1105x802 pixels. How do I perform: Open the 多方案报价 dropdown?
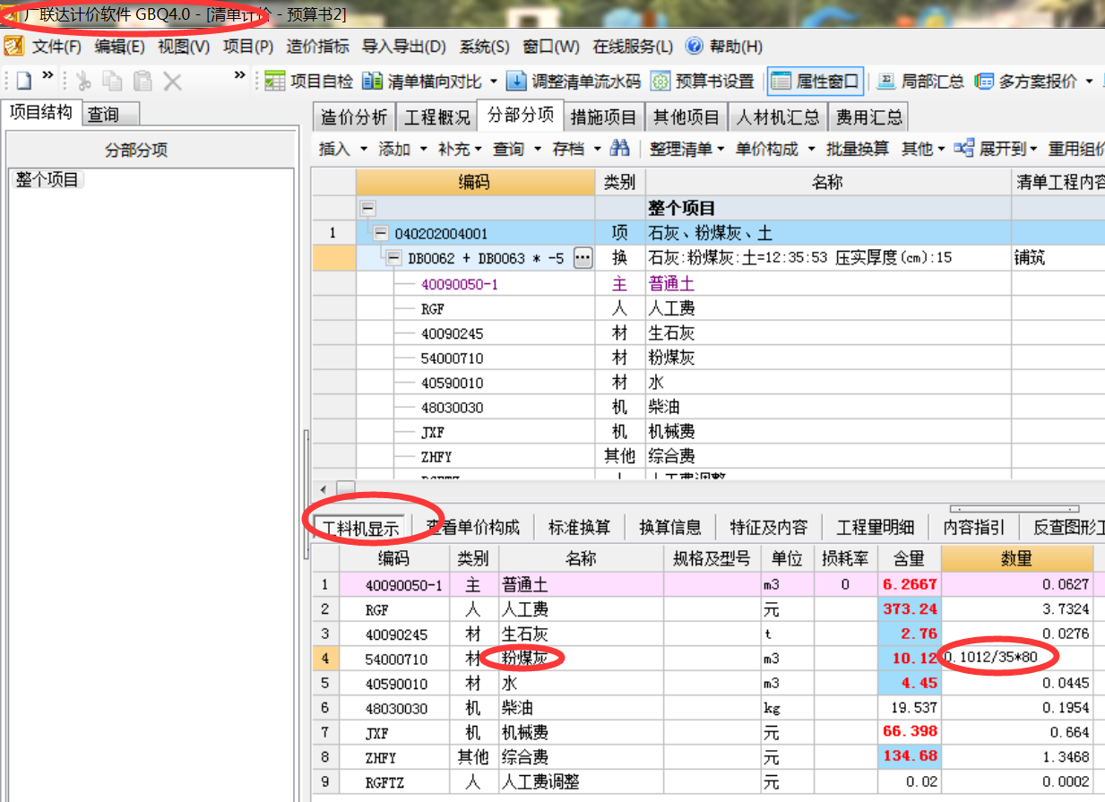pos(1090,82)
